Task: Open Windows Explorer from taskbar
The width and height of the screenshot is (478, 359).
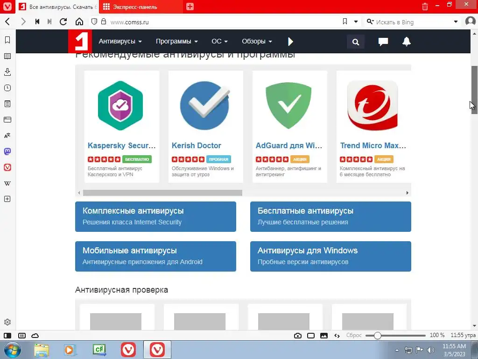Action: point(42,350)
